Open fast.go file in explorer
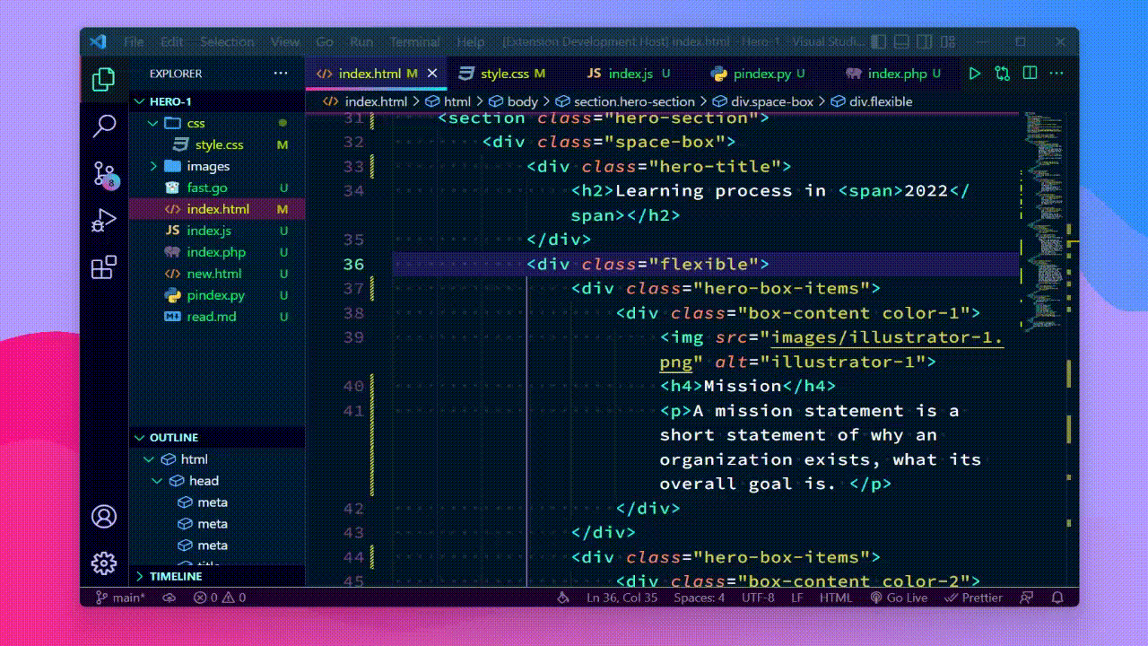 click(x=217, y=188)
